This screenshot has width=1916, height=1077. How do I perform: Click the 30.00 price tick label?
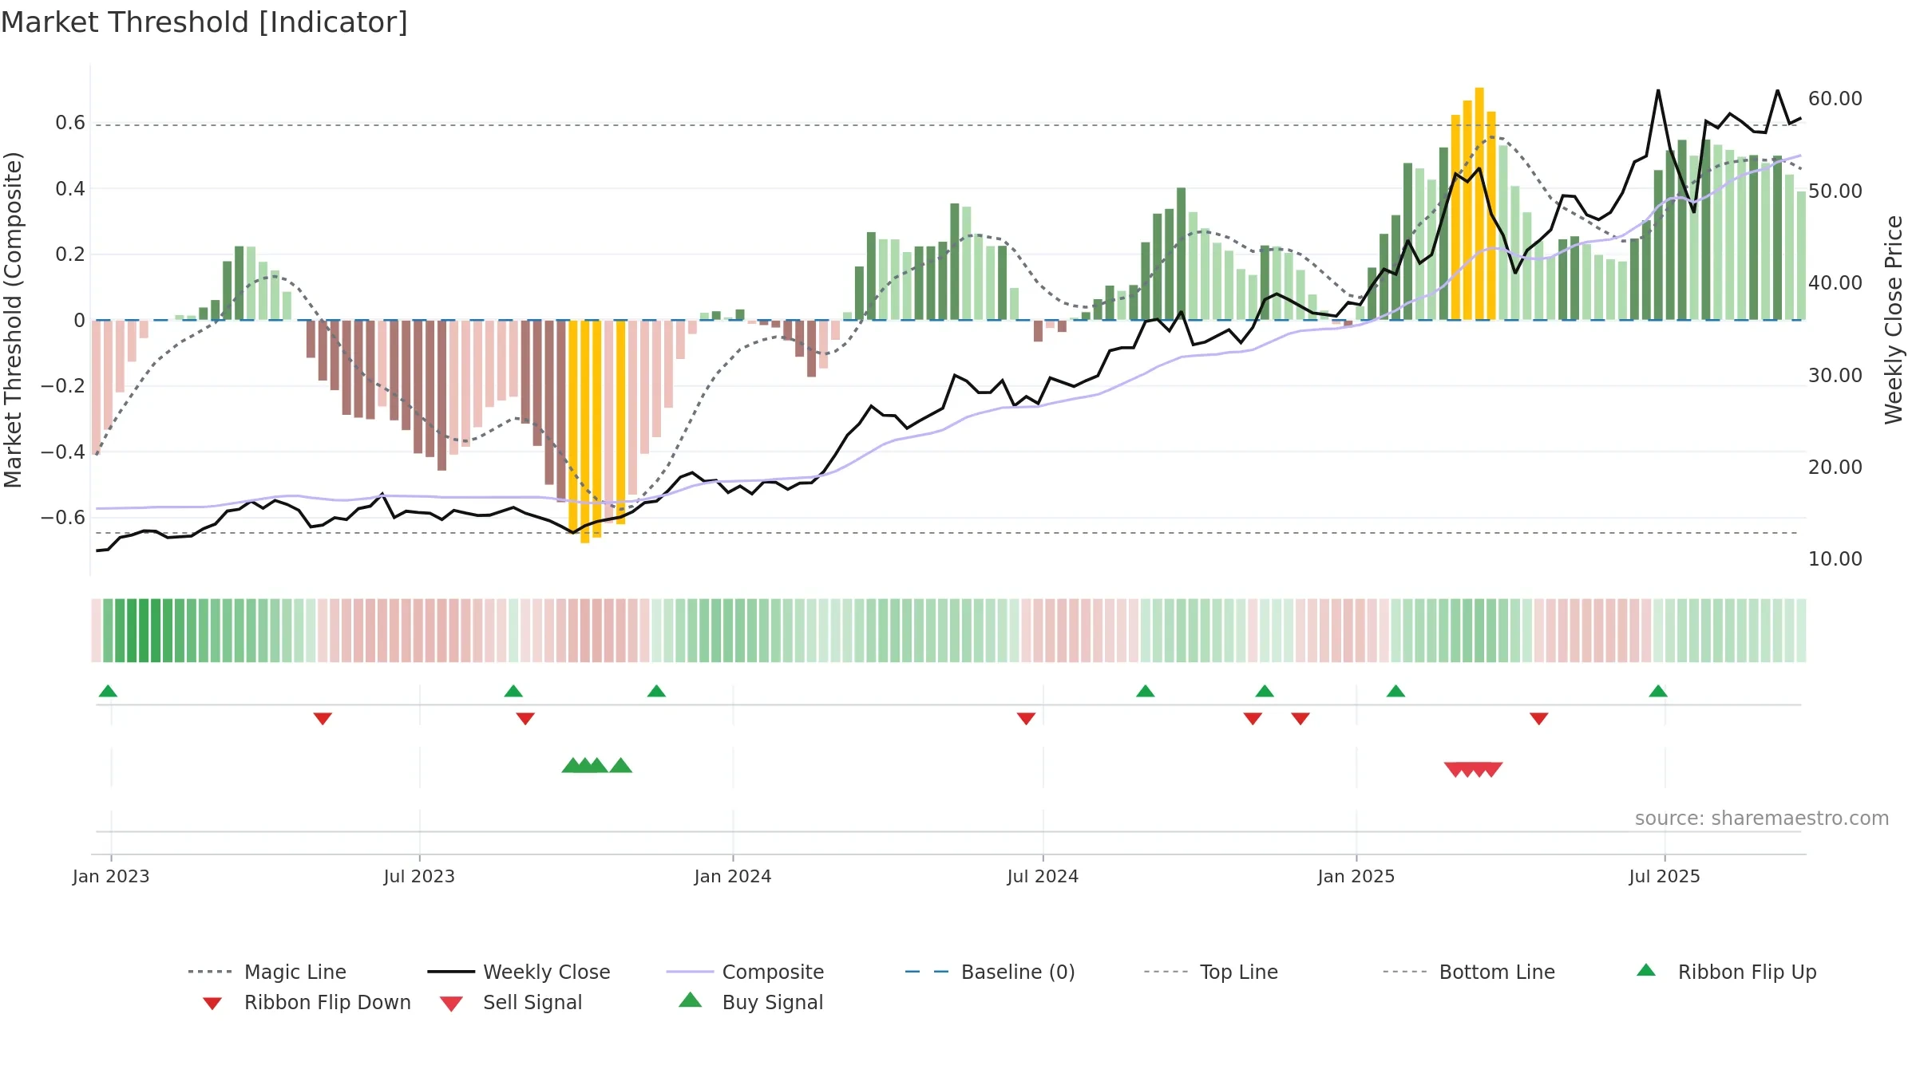(x=1835, y=376)
